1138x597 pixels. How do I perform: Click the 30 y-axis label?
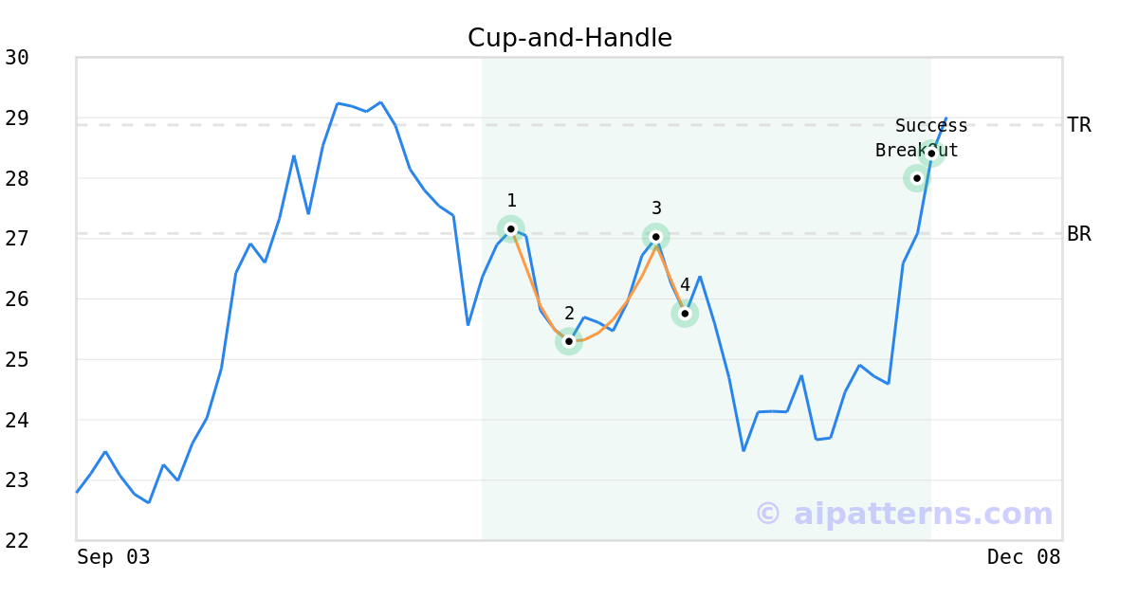pyautogui.click(x=16, y=58)
